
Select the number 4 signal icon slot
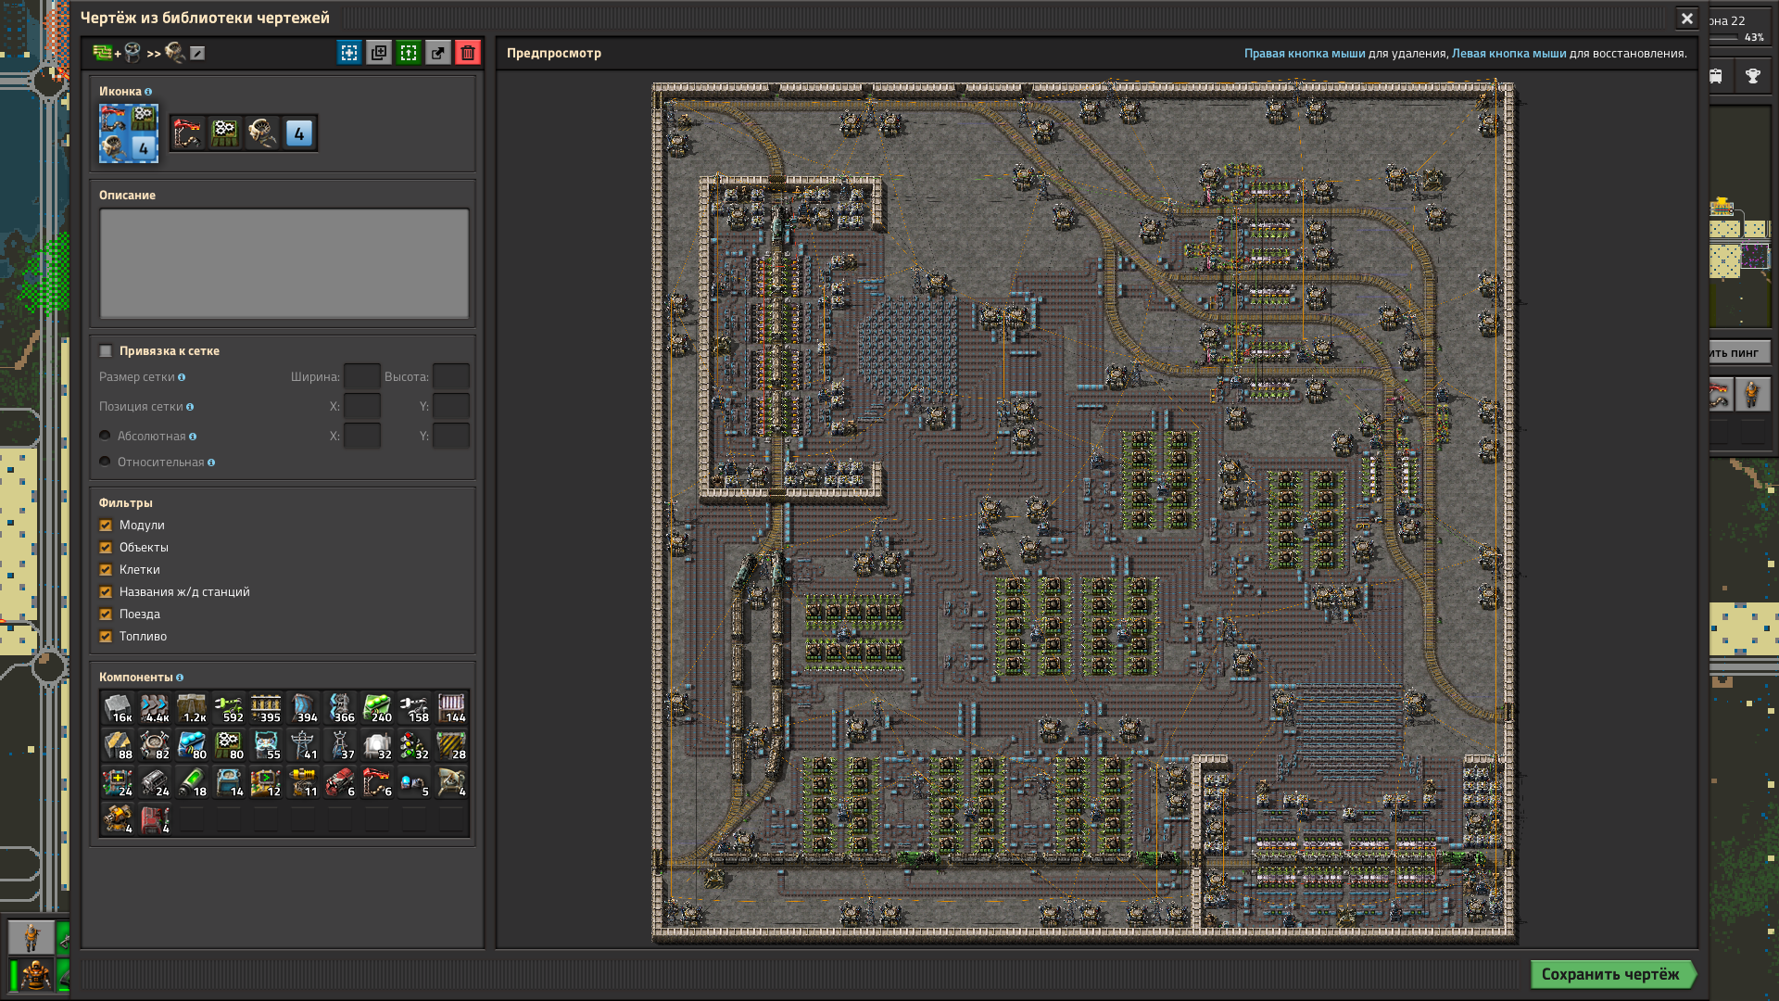click(299, 133)
